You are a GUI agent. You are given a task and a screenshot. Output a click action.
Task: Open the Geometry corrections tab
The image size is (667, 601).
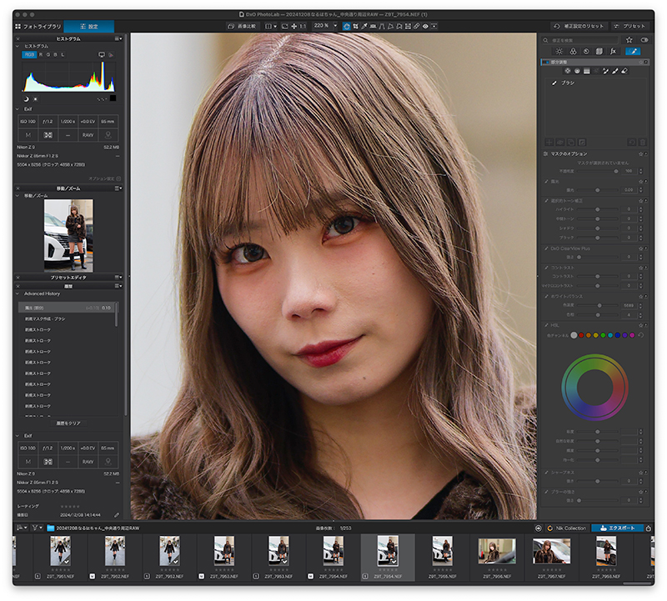pyautogui.click(x=599, y=52)
